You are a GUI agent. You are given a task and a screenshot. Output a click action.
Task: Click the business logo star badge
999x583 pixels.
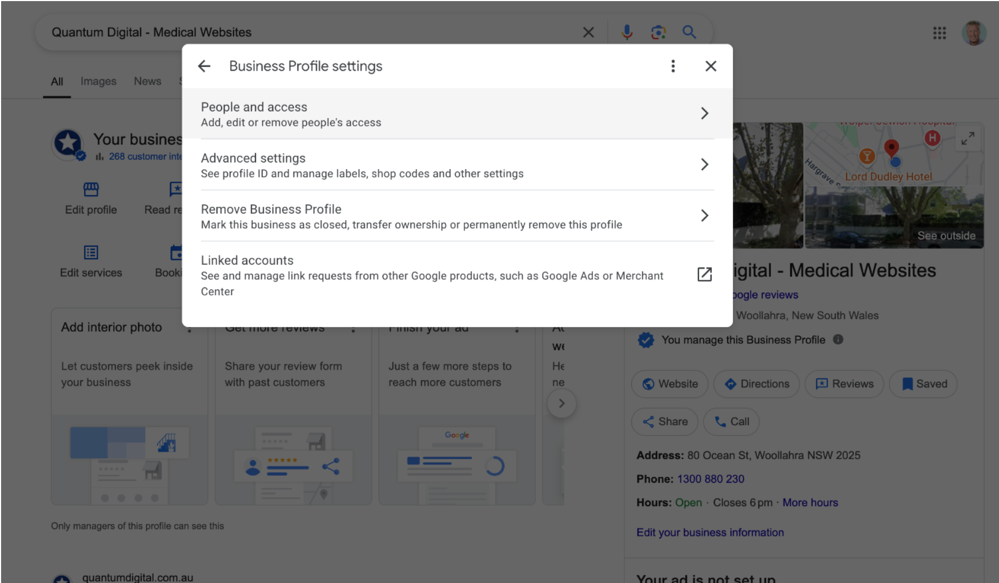68,144
